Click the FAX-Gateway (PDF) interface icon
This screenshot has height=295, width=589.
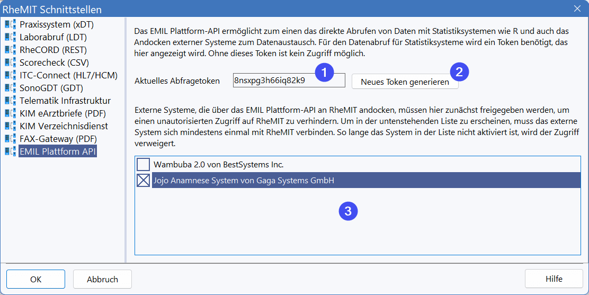pyautogui.click(x=10, y=139)
